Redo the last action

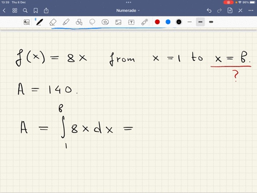220,11
